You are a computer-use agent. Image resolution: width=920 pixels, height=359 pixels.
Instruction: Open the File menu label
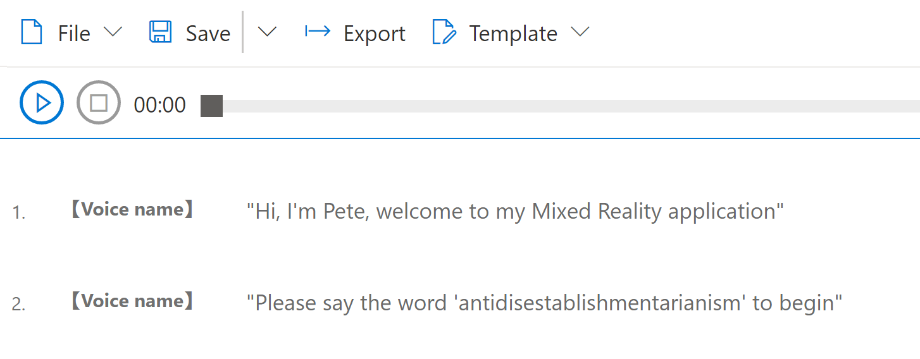pyautogui.click(x=74, y=33)
